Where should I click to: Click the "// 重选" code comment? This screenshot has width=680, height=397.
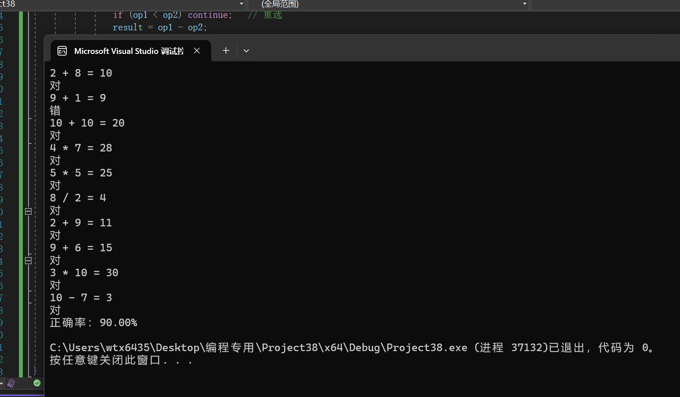coord(265,15)
